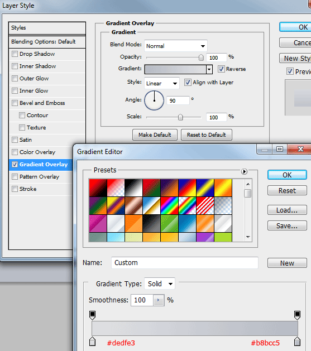This screenshot has height=351, width=311.
Task: Choose the rainbow spectrum gradient preset
Action: 169,206
